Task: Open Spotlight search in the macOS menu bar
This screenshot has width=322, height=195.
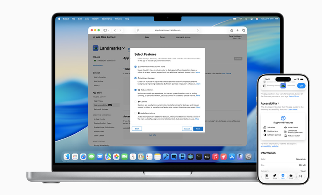Action: click(246, 19)
